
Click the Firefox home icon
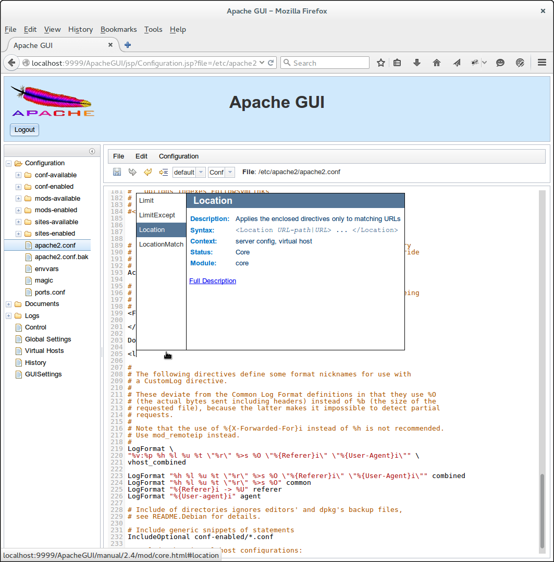(437, 63)
